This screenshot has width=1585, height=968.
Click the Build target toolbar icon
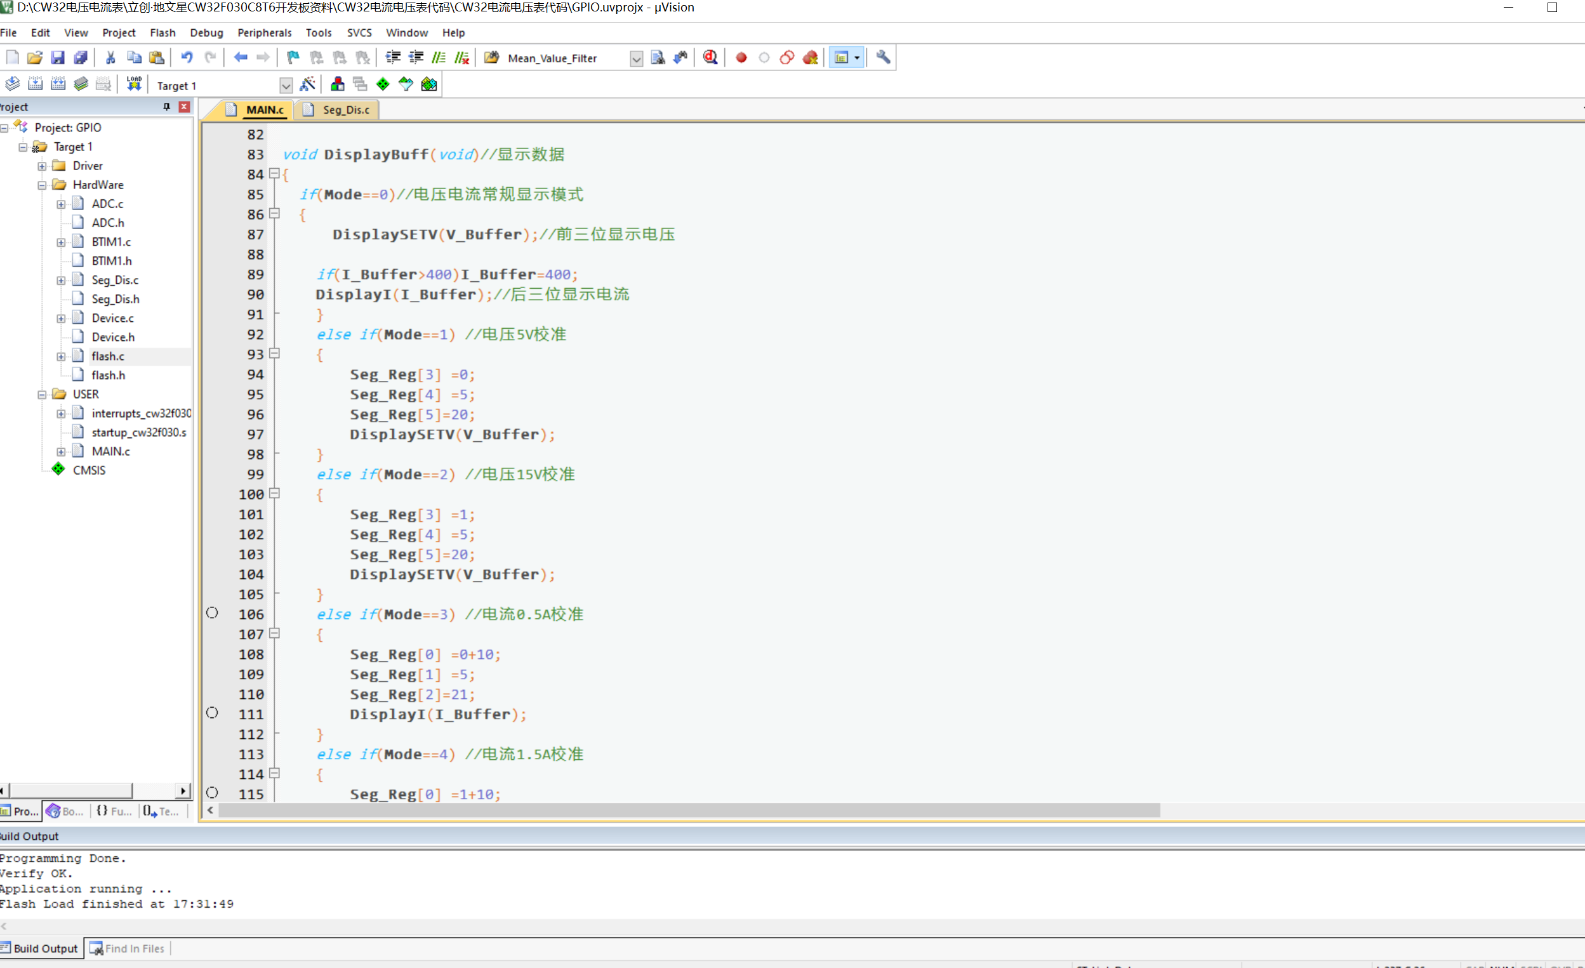point(36,84)
